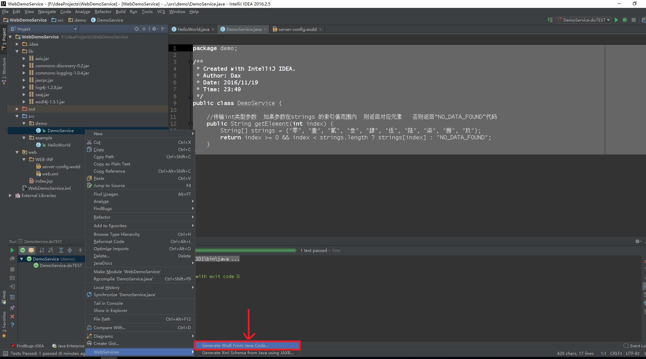646x359 pixels.
Task: Sort test results by duration
Action: (x=51, y=250)
